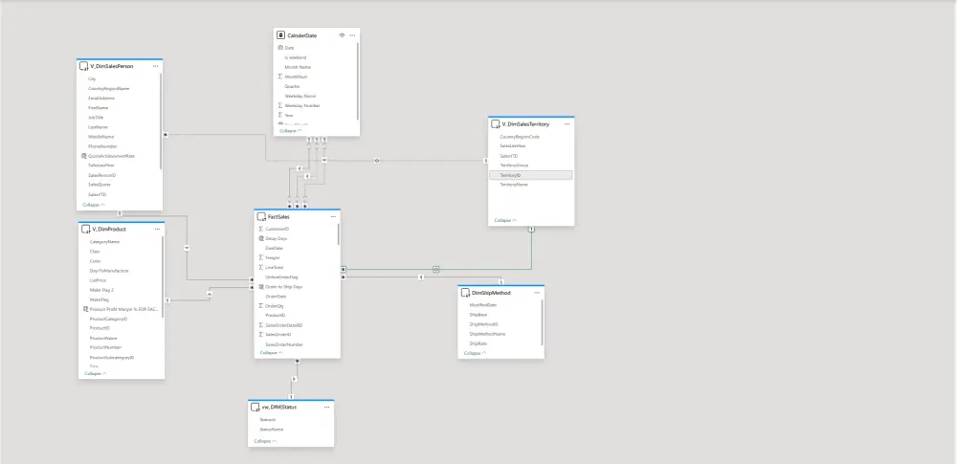Collapse the FactSales table
Screen dimensions: 957x464
[x=272, y=353]
